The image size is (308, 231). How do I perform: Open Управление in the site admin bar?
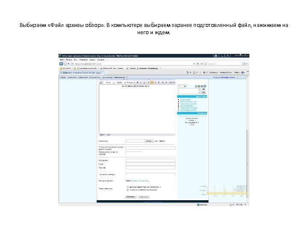pos(72,77)
